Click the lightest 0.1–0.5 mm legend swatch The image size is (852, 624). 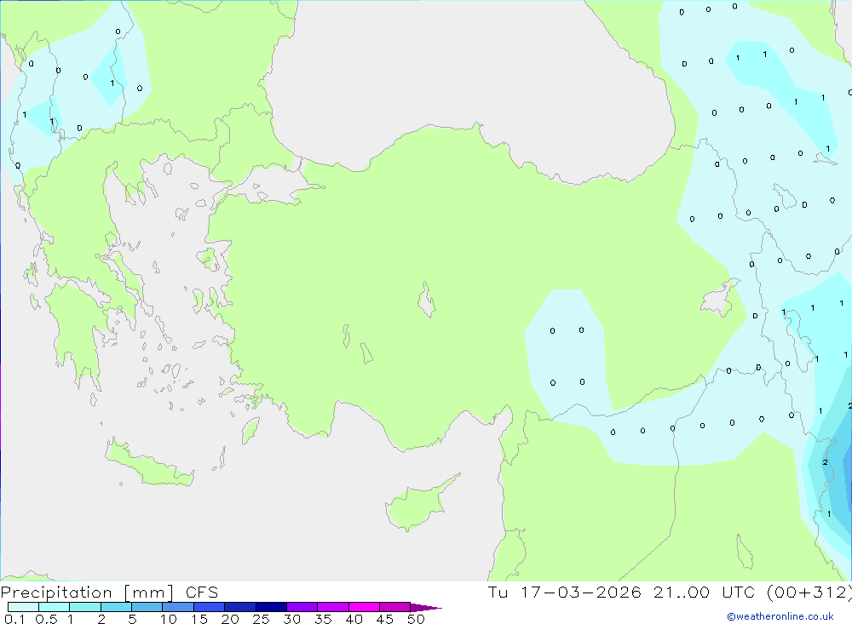[23, 607]
